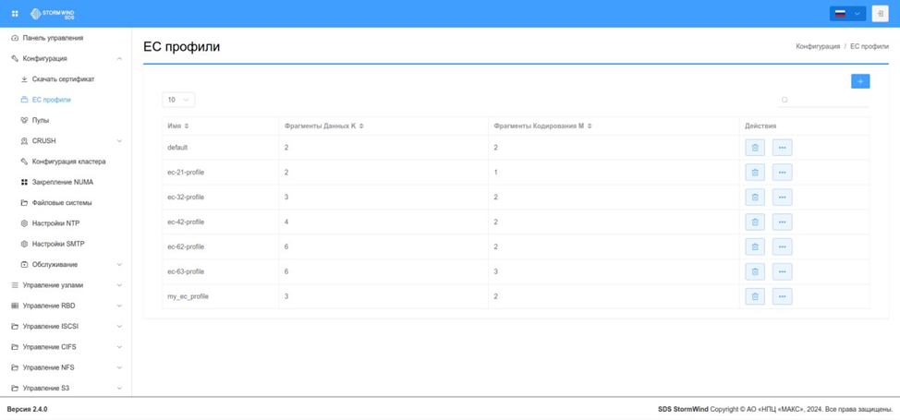Viewport: 900px width, 420px height.
Task: Click the apps grid icon in the header
Action: (15, 13)
